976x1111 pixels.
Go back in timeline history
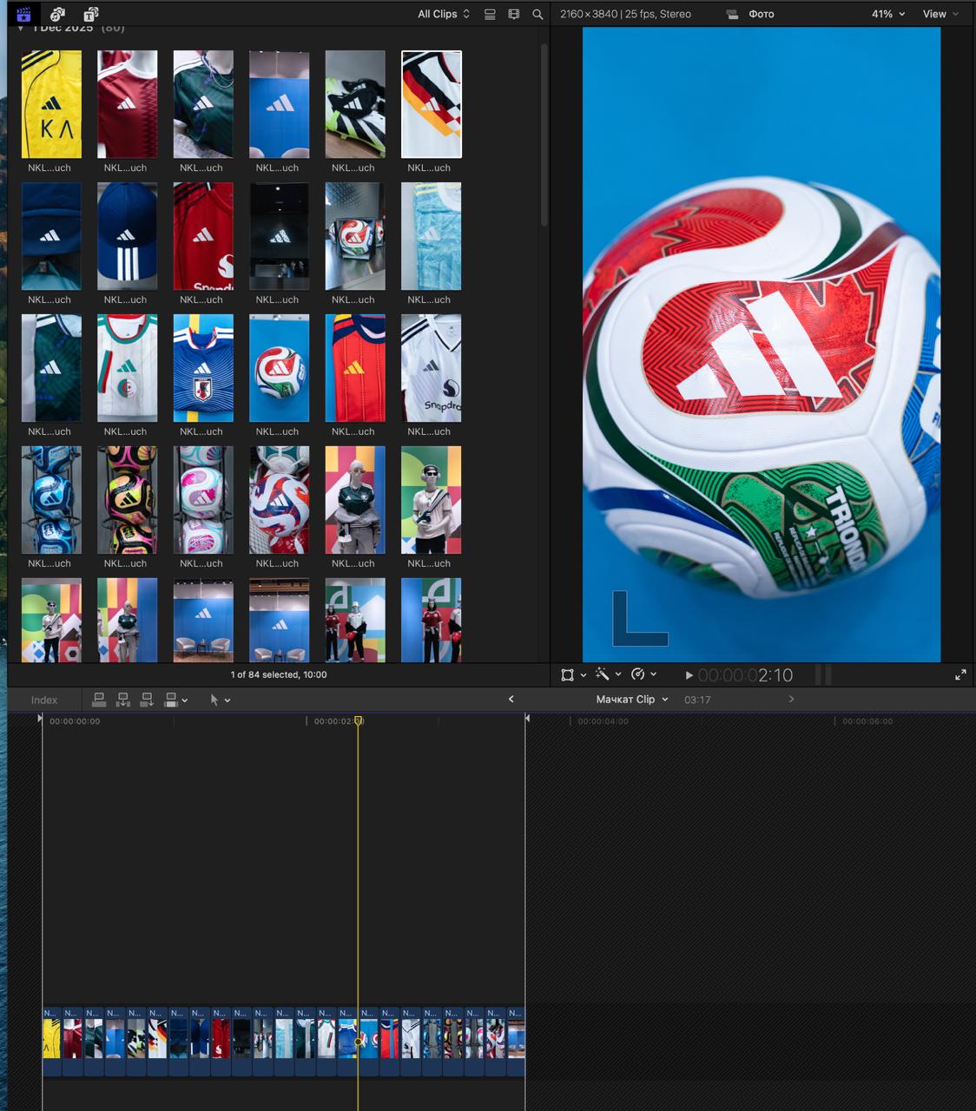(511, 699)
